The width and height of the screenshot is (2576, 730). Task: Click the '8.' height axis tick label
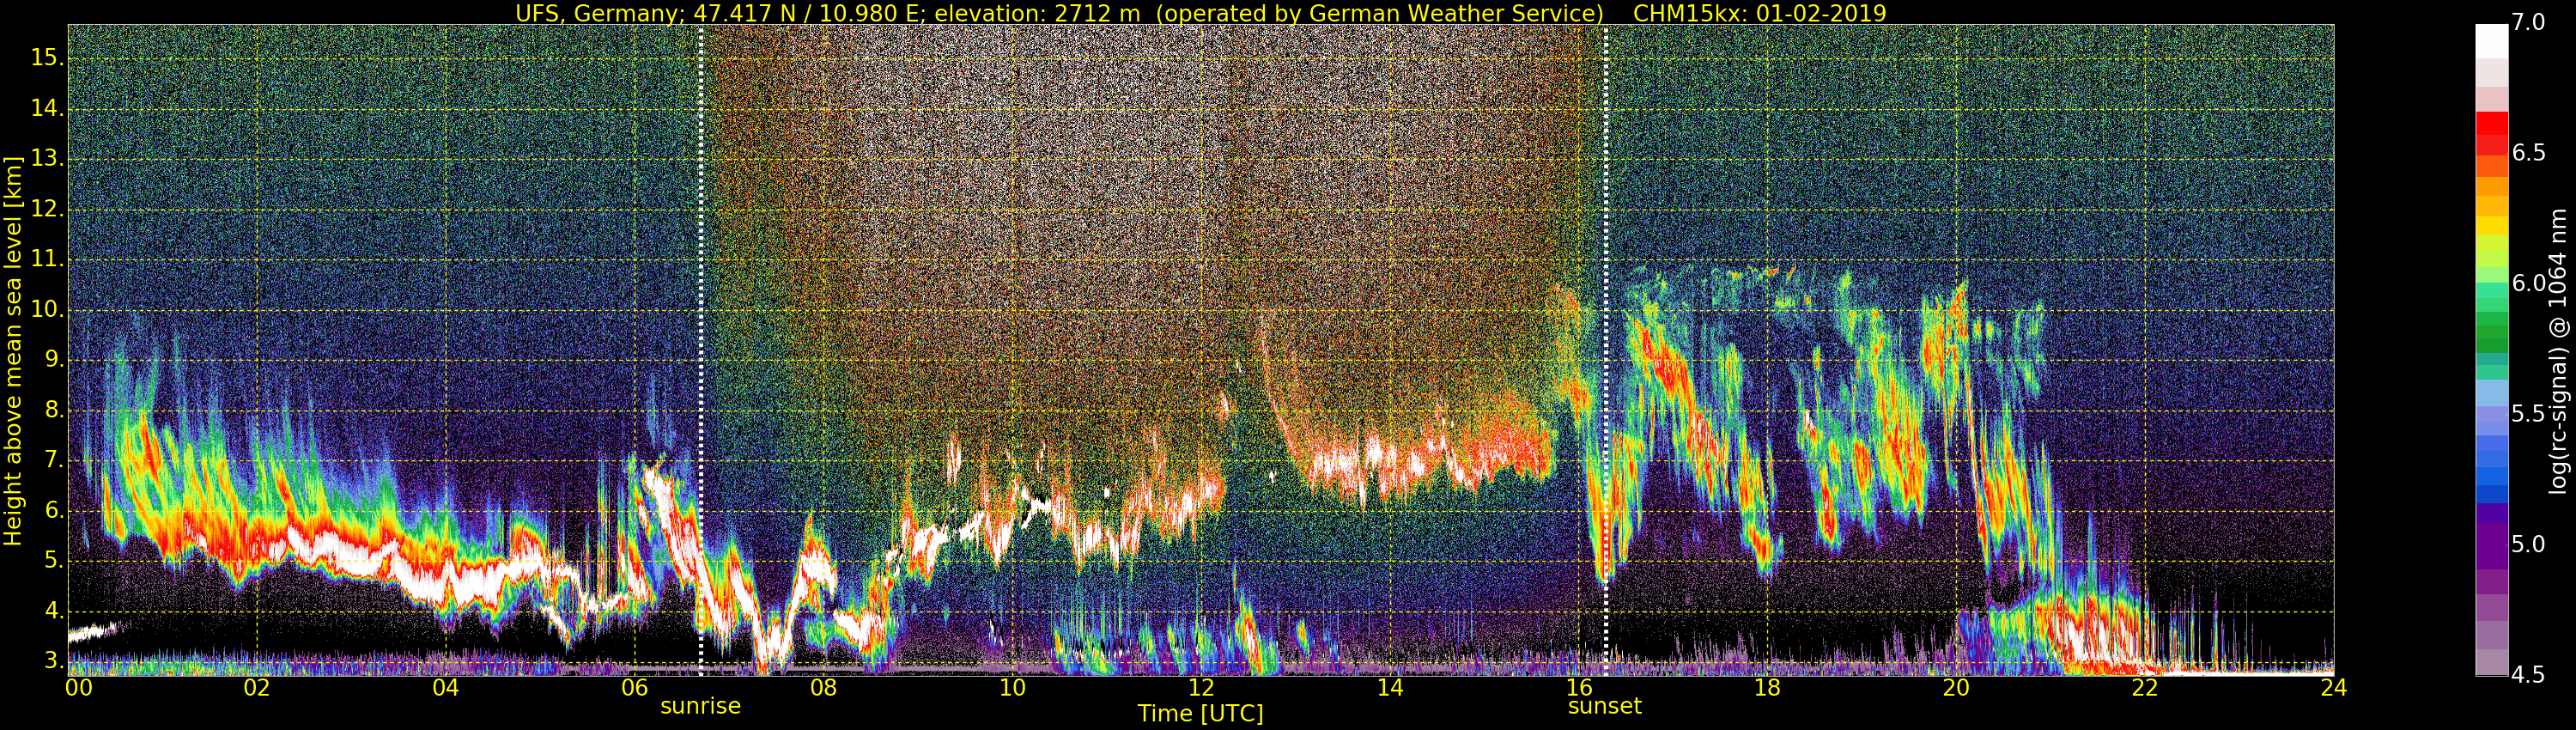tap(54, 410)
